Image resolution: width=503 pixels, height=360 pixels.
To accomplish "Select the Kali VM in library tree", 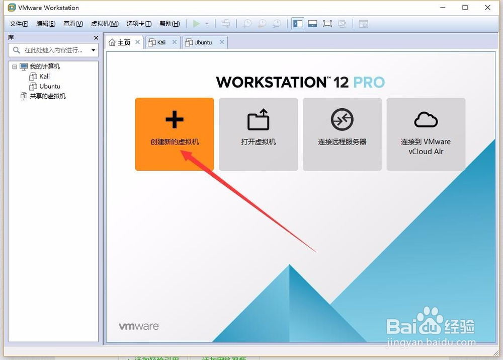I will coord(45,77).
